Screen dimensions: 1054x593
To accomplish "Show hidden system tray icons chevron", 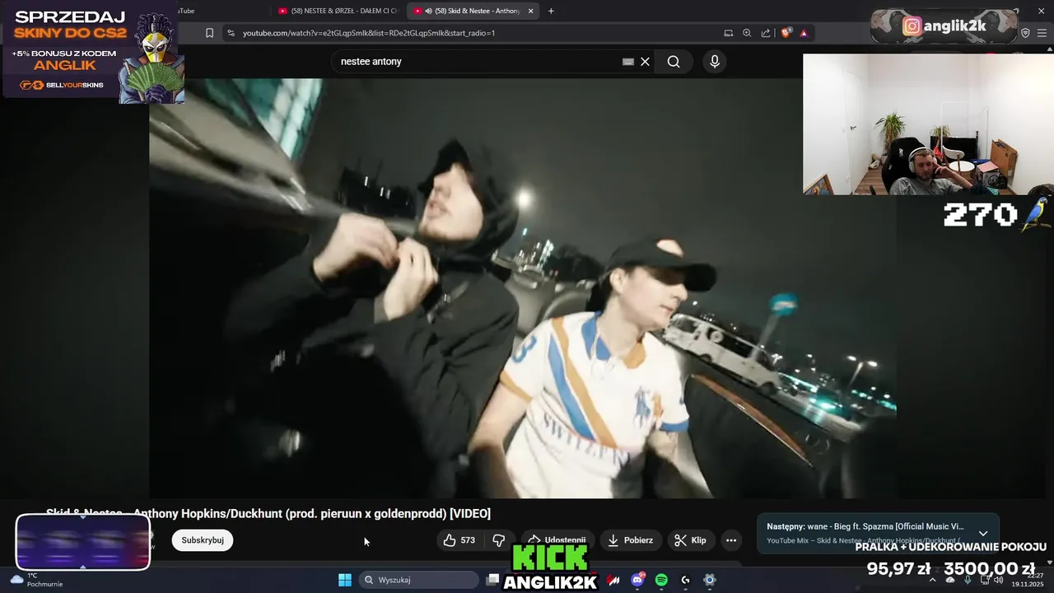I will tap(932, 580).
